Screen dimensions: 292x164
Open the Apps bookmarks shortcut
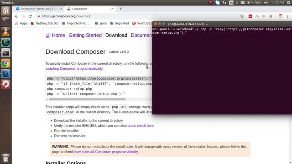pyautogui.click(x=21, y=23)
